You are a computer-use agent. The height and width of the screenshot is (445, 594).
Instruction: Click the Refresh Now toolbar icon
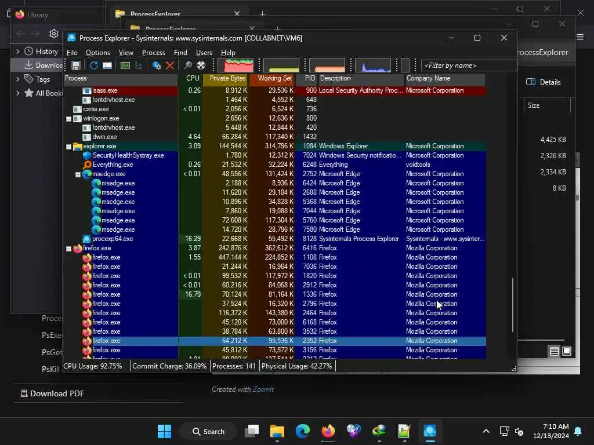tap(93, 65)
